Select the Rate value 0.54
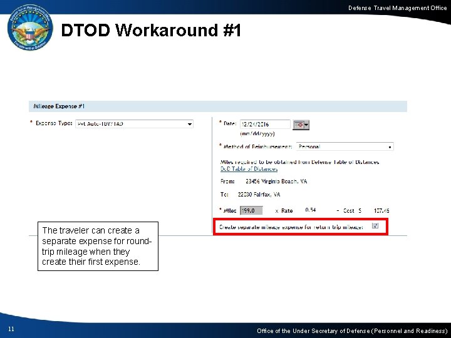The image size is (451, 338). pos(311,210)
